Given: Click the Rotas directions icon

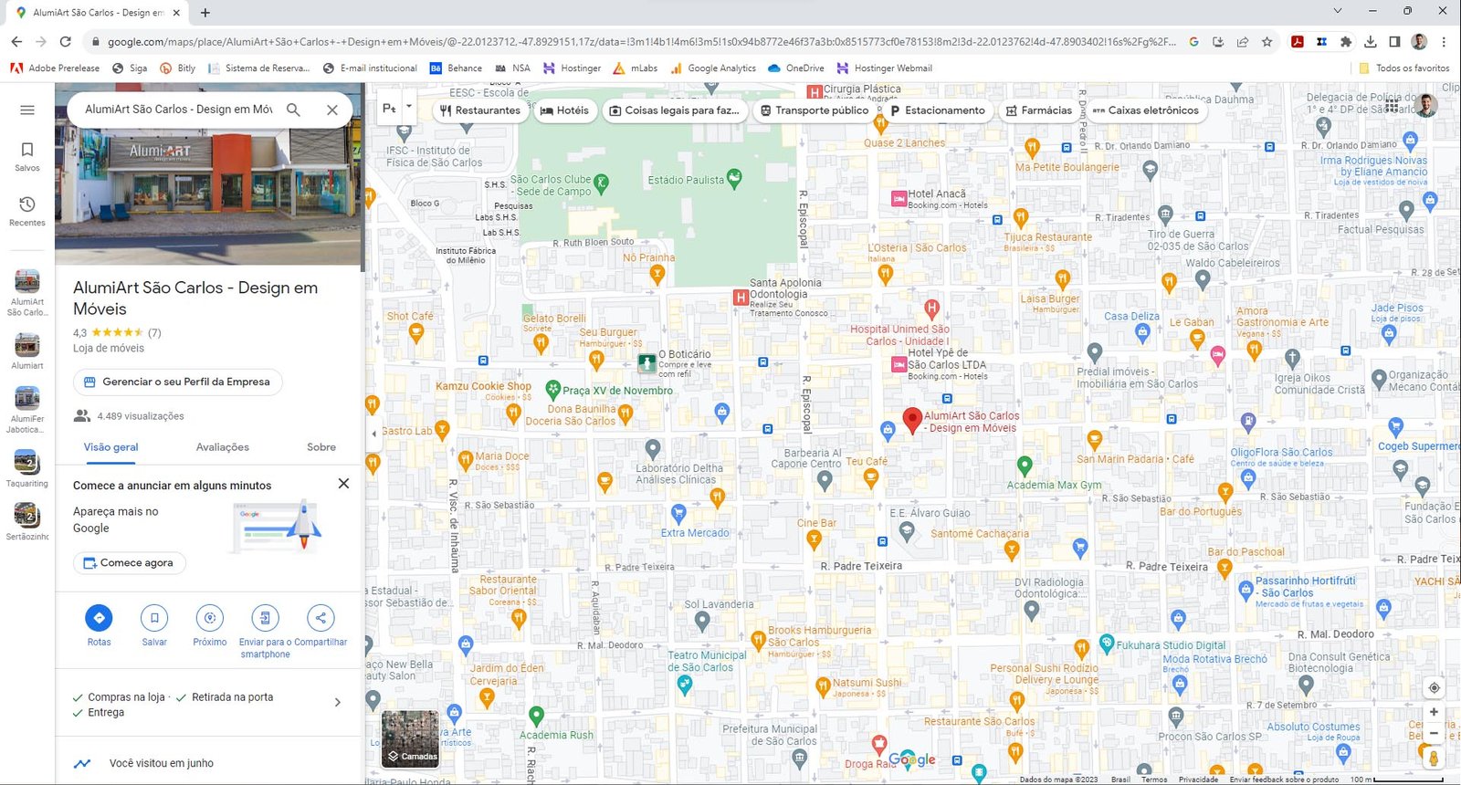Looking at the screenshot, I should coord(99,618).
